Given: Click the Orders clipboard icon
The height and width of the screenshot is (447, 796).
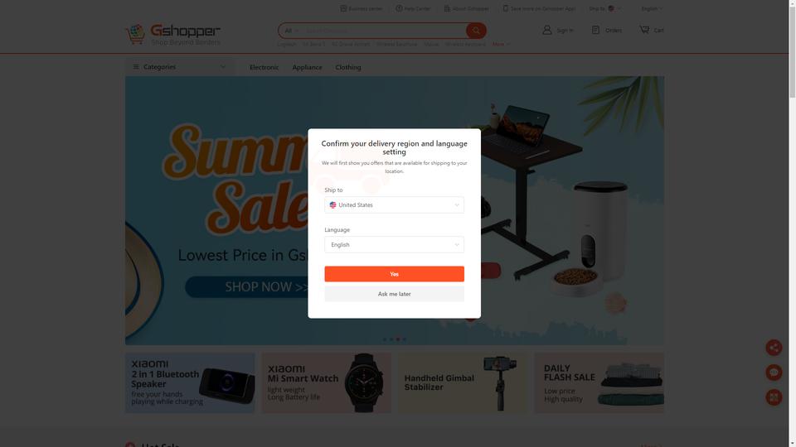Looking at the screenshot, I should tap(595, 30).
